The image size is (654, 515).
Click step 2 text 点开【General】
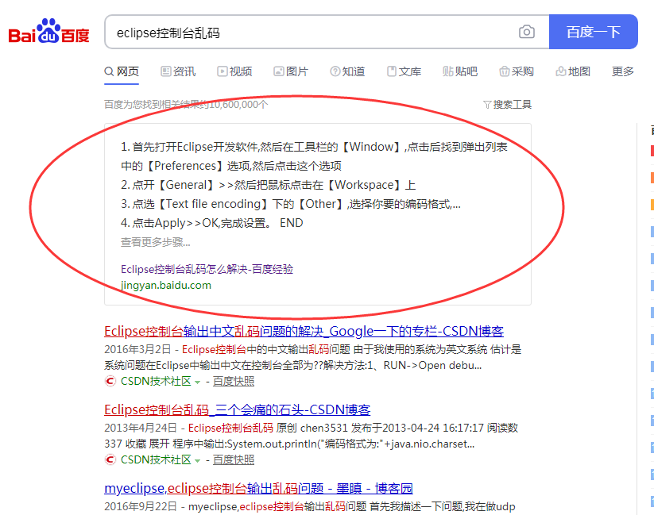(268, 185)
